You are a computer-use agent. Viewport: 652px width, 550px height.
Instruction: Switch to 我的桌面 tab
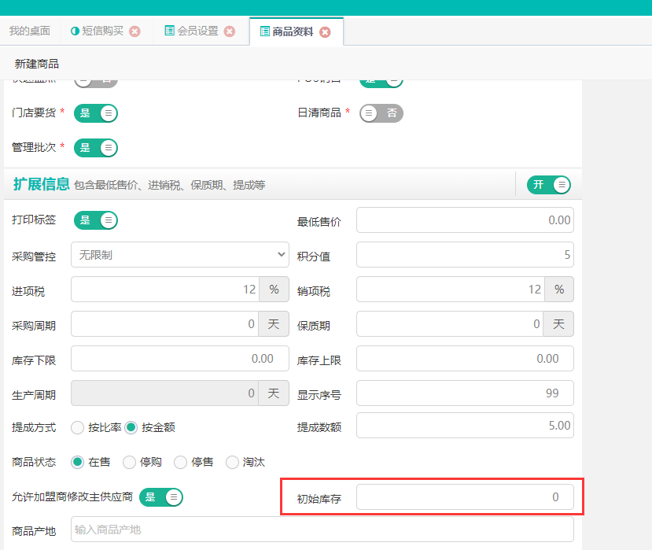point(29,31)
